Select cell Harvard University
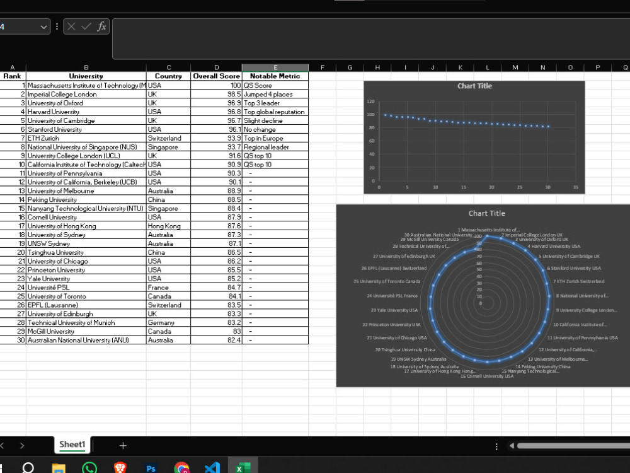 click(86, 112)
